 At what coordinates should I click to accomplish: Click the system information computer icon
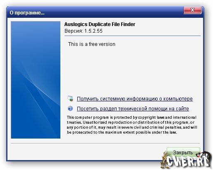click(x=70, y=98)
